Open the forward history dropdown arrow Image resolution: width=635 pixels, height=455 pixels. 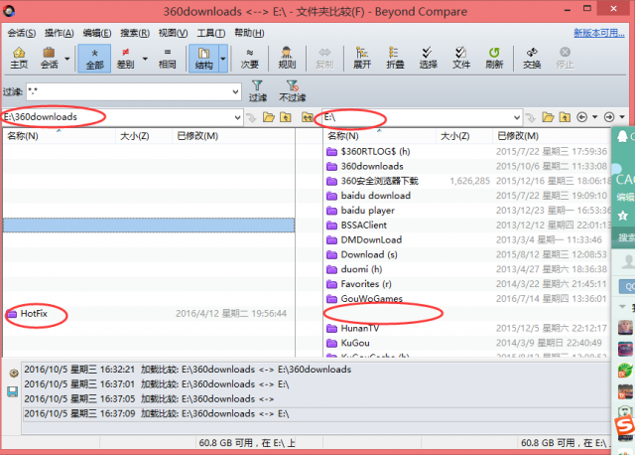coord(622,117)
